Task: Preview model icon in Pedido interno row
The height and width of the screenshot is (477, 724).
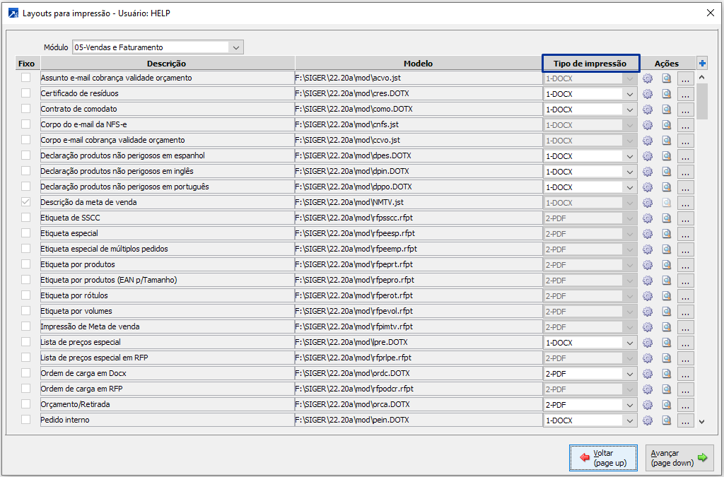Action: click(666, 420)
